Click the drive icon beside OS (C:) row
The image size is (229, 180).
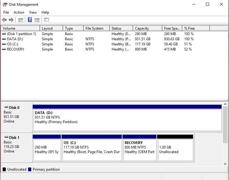coord(4,44)
